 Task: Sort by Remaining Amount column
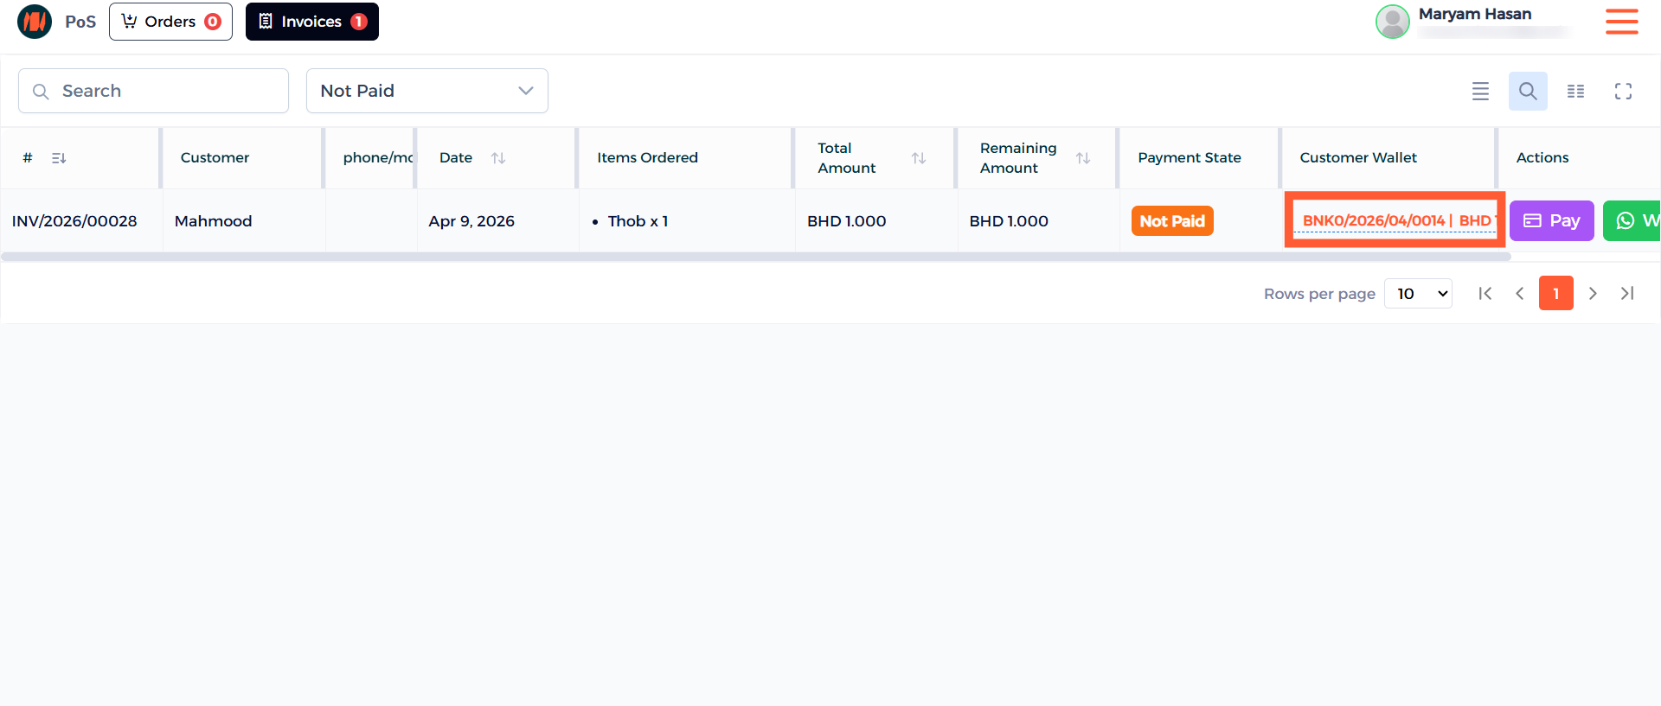[x=1082, y=158]
